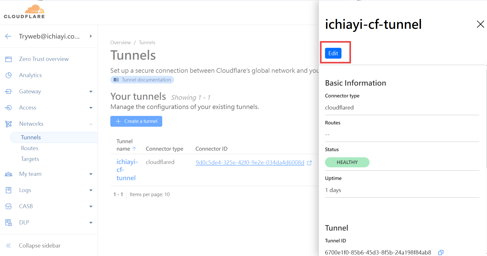
Task: Open the ichiayi-cf-tunnel tunnel name link
Action: point(127,170)
